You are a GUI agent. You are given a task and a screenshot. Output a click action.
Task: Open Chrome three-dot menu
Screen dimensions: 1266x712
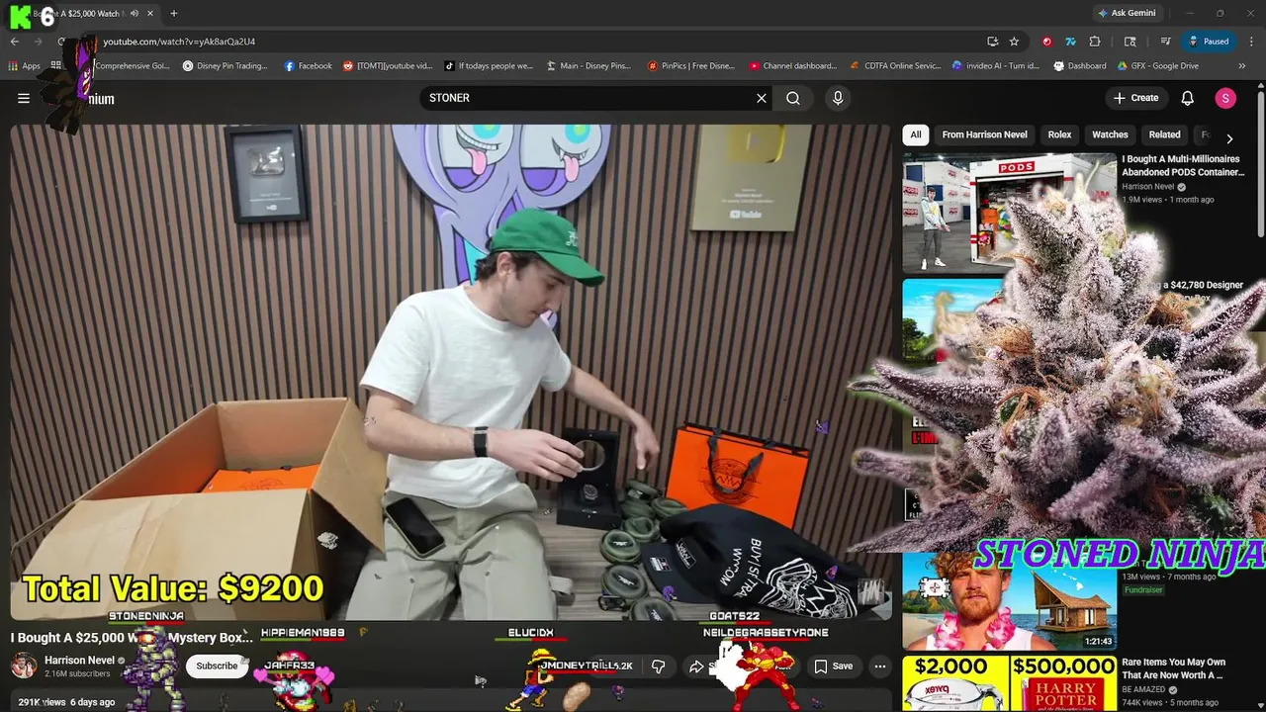coord(1251,42)
